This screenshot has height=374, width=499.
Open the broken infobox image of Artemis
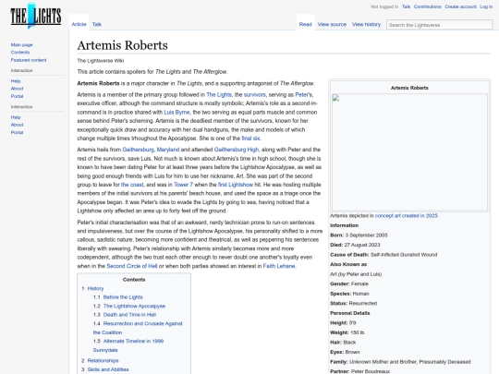[x=409, y=152]
